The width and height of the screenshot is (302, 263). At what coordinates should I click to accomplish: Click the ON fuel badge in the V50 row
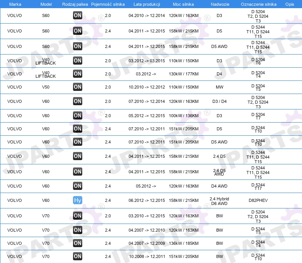tap(78, 87)
